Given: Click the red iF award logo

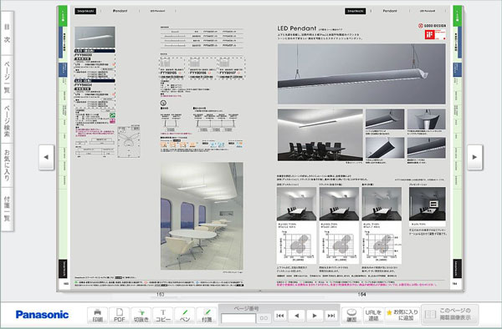Looking at the screenshot, I should point(430,35).
